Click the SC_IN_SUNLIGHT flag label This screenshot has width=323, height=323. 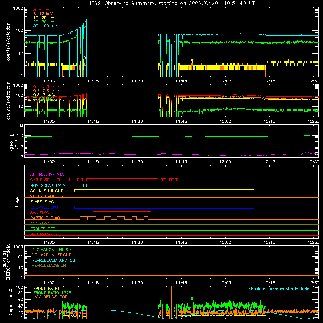click(x=46, y=191)
